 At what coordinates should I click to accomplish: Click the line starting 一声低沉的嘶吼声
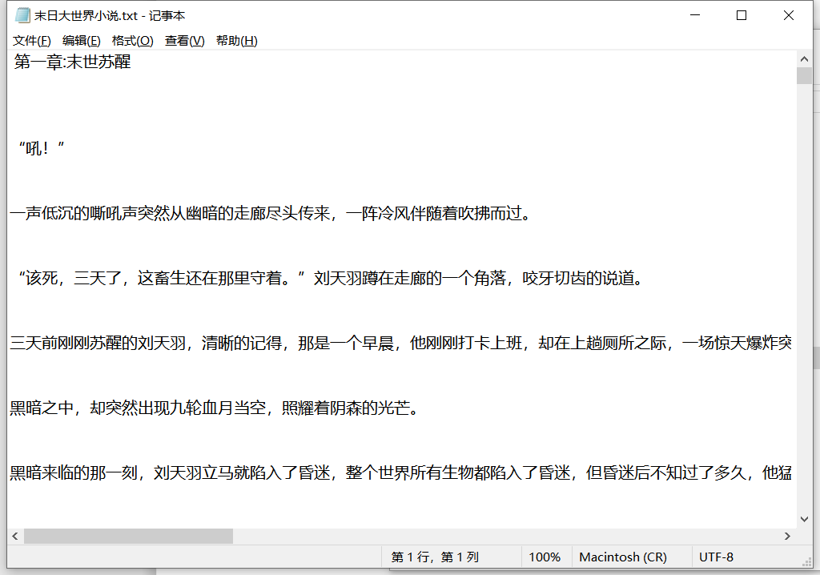[270, 213]
